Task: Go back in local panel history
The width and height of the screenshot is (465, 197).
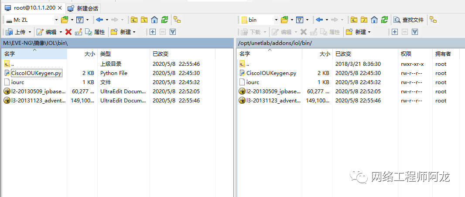Action: [x=99, y=20]
